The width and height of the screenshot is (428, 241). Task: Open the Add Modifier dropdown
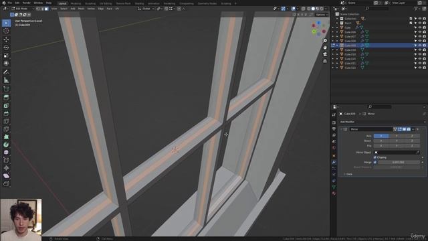tap(383, 122)
